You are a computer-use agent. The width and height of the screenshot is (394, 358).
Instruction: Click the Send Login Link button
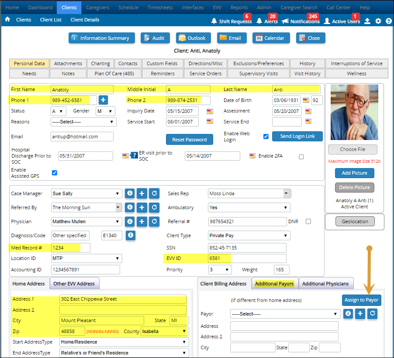coord(297,136)
